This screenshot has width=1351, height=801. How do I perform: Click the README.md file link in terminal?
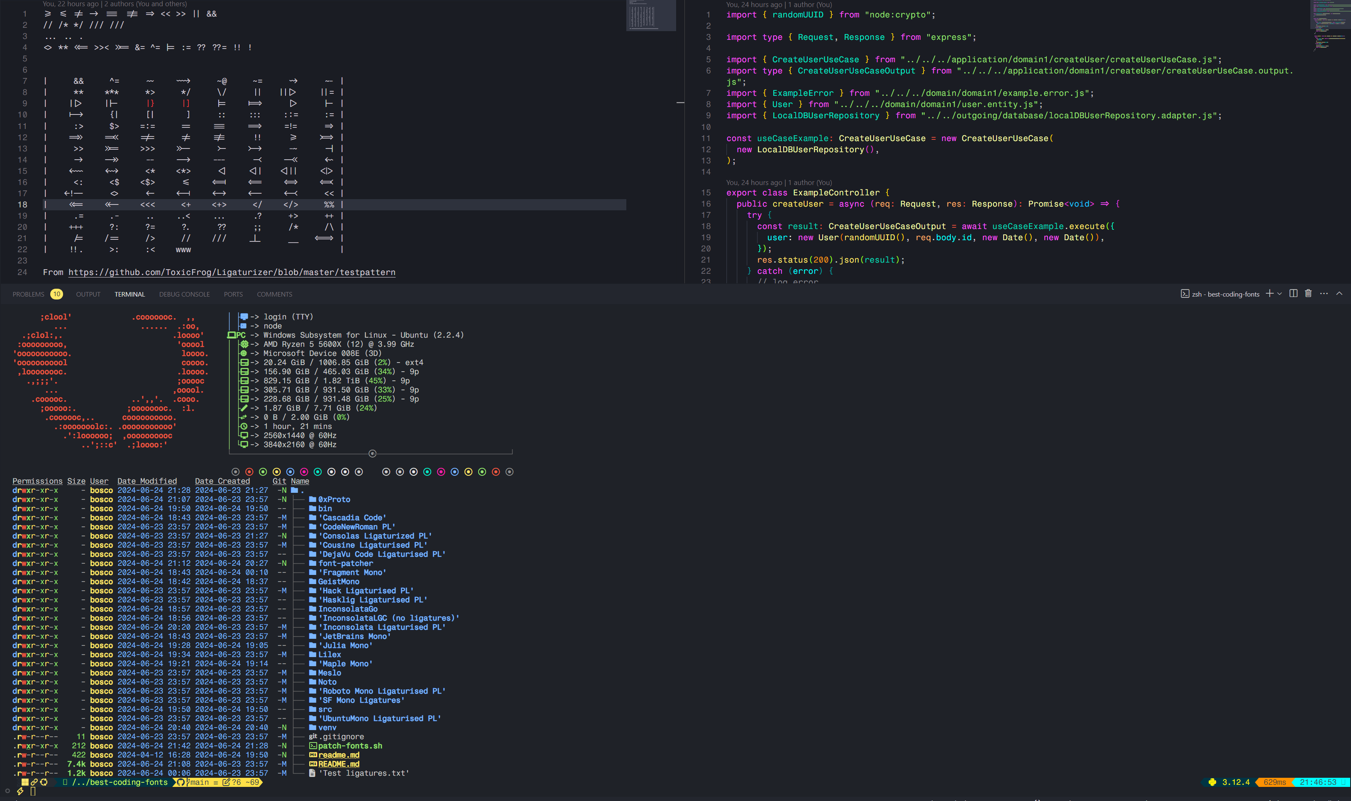coord(339,764)
